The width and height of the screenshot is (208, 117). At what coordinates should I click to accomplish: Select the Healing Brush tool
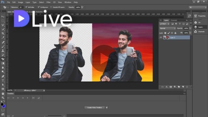click(x=3, y=42)
